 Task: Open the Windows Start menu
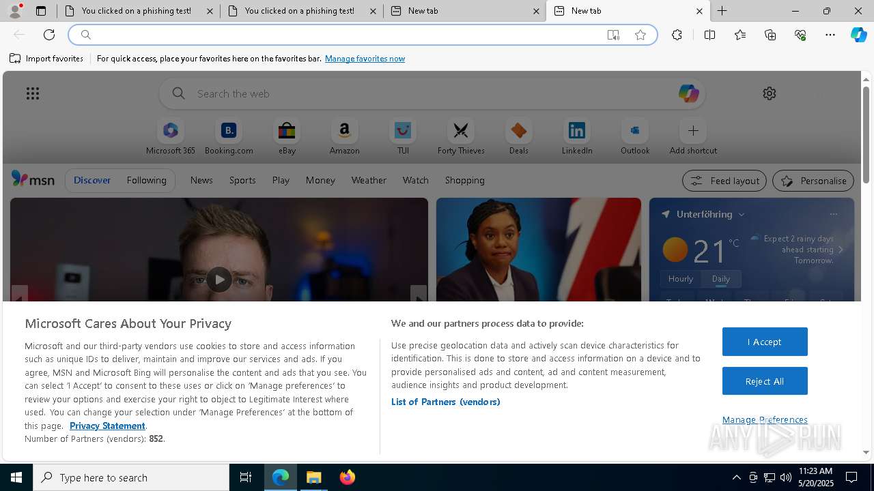pyautogui.click(x=16, y=477)
